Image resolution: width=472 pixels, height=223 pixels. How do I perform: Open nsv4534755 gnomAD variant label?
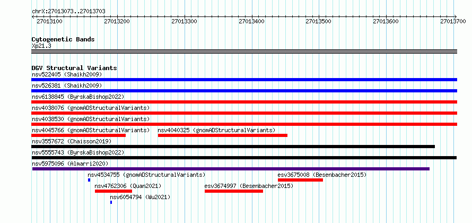pos(146,175)
